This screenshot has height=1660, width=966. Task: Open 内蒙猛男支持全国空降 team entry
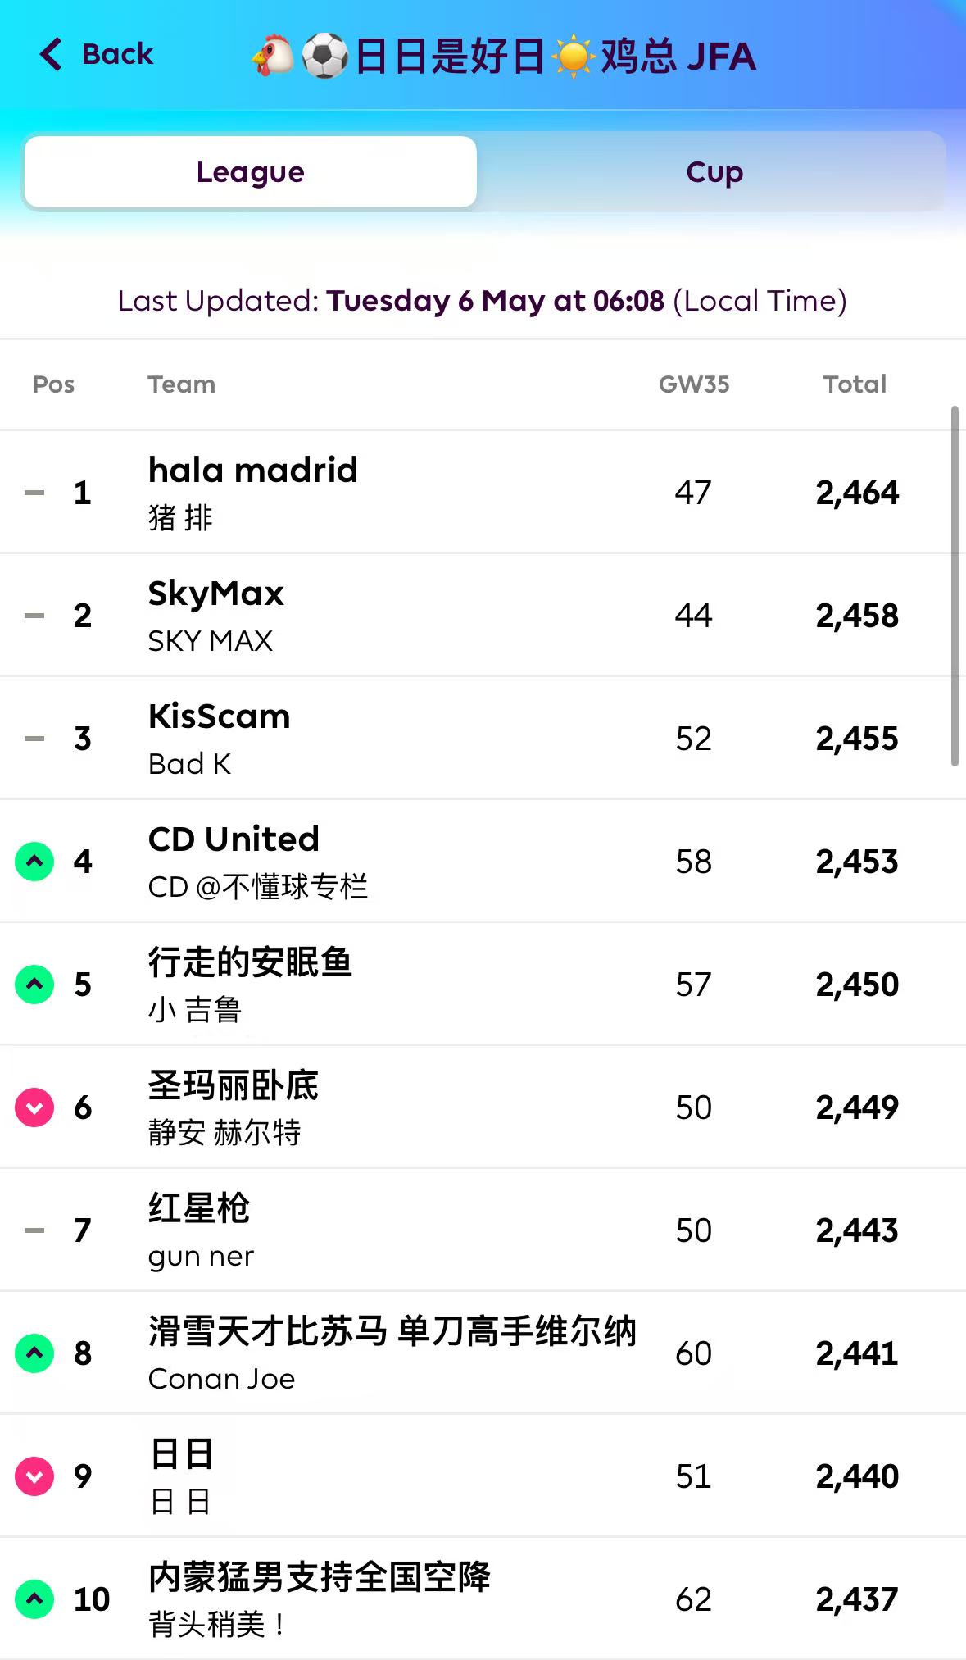point(319,1578)
